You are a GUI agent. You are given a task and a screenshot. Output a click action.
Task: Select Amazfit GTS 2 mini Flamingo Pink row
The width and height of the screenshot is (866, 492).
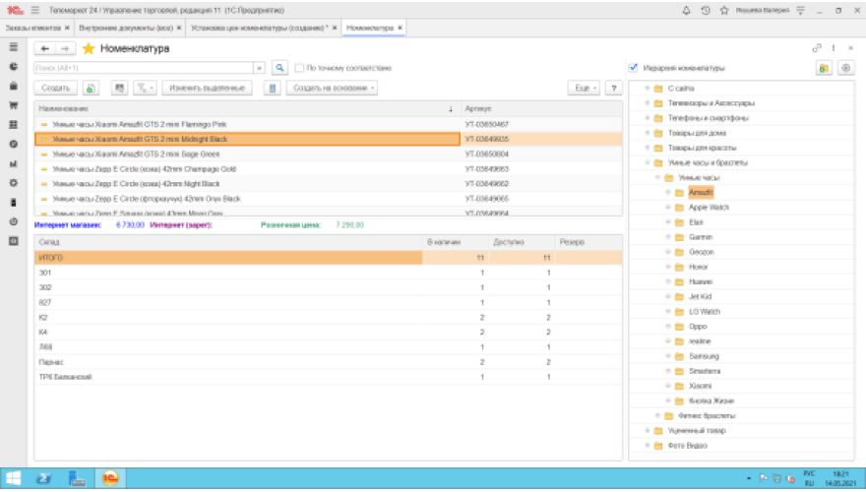[328, 124]
